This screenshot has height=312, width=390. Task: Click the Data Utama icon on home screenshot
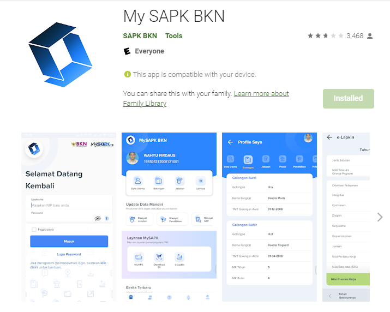coord(138,181)
